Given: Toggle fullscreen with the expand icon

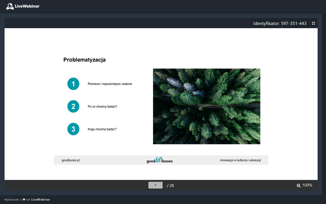Looking at the screenshot, I should [313, 23].
